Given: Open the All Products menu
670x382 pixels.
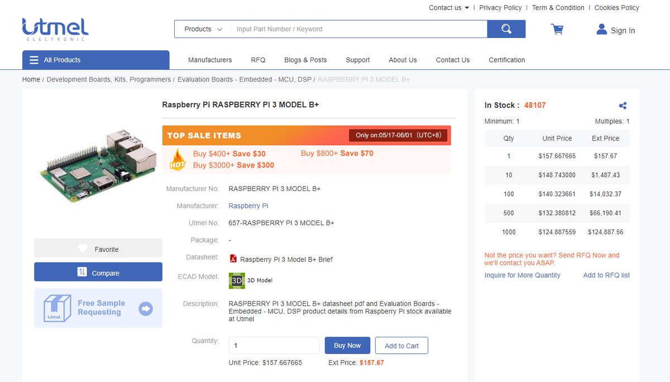Looking at the screenshot, I should [x=95, y=60].
